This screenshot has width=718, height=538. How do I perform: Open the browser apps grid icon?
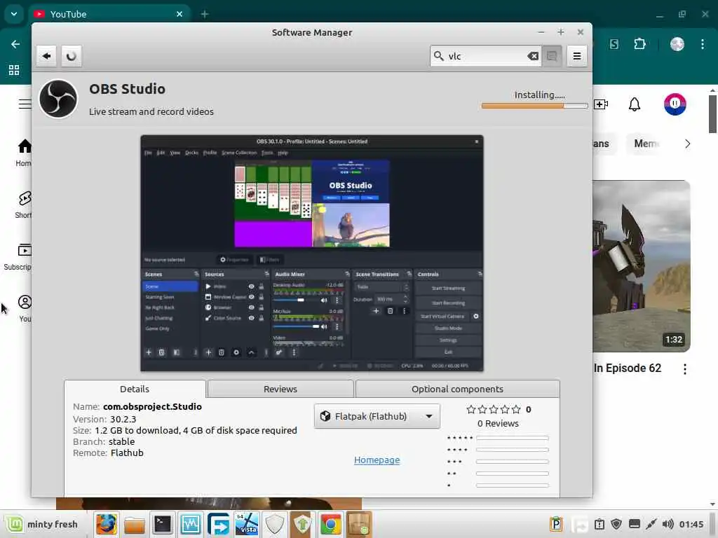point(14,70)
